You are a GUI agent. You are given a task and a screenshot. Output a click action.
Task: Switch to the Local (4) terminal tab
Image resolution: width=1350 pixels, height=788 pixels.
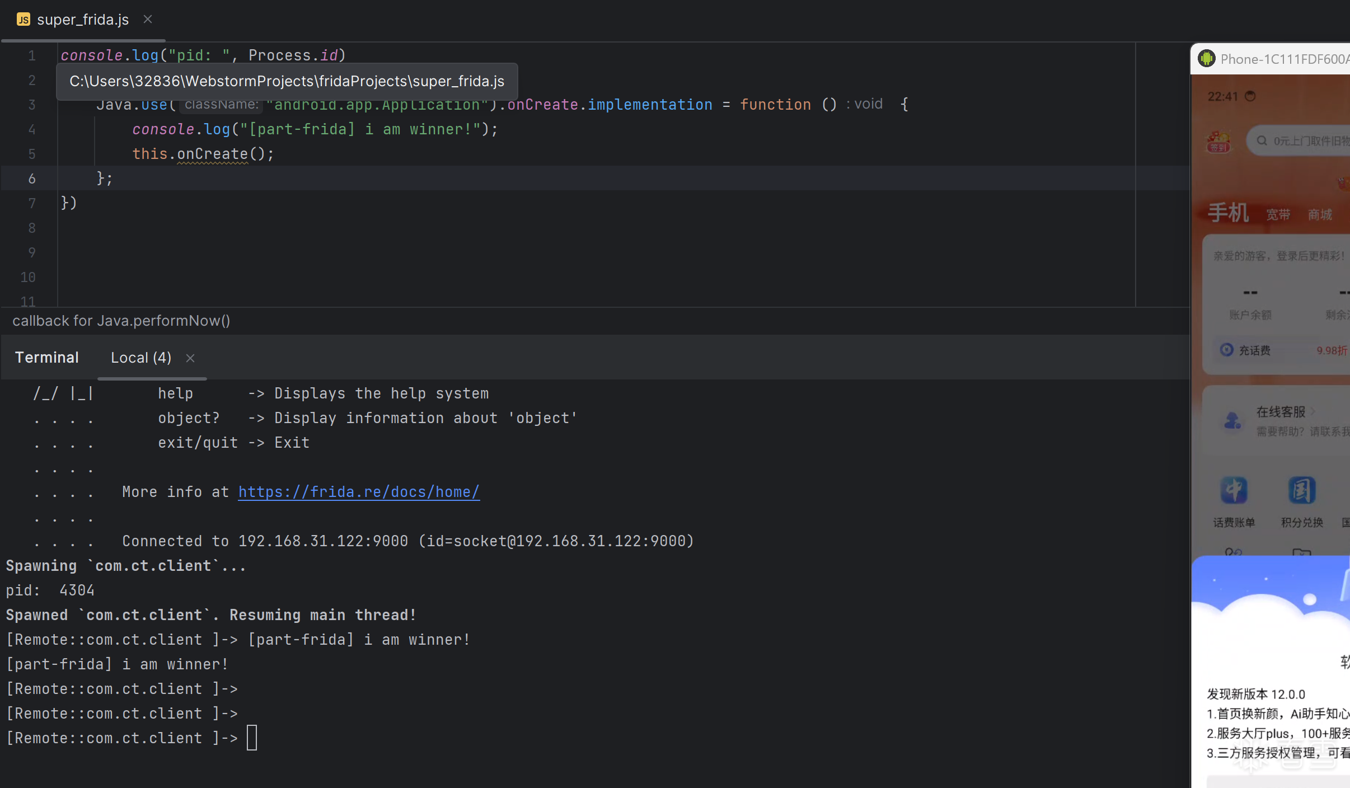click(140, 358)
